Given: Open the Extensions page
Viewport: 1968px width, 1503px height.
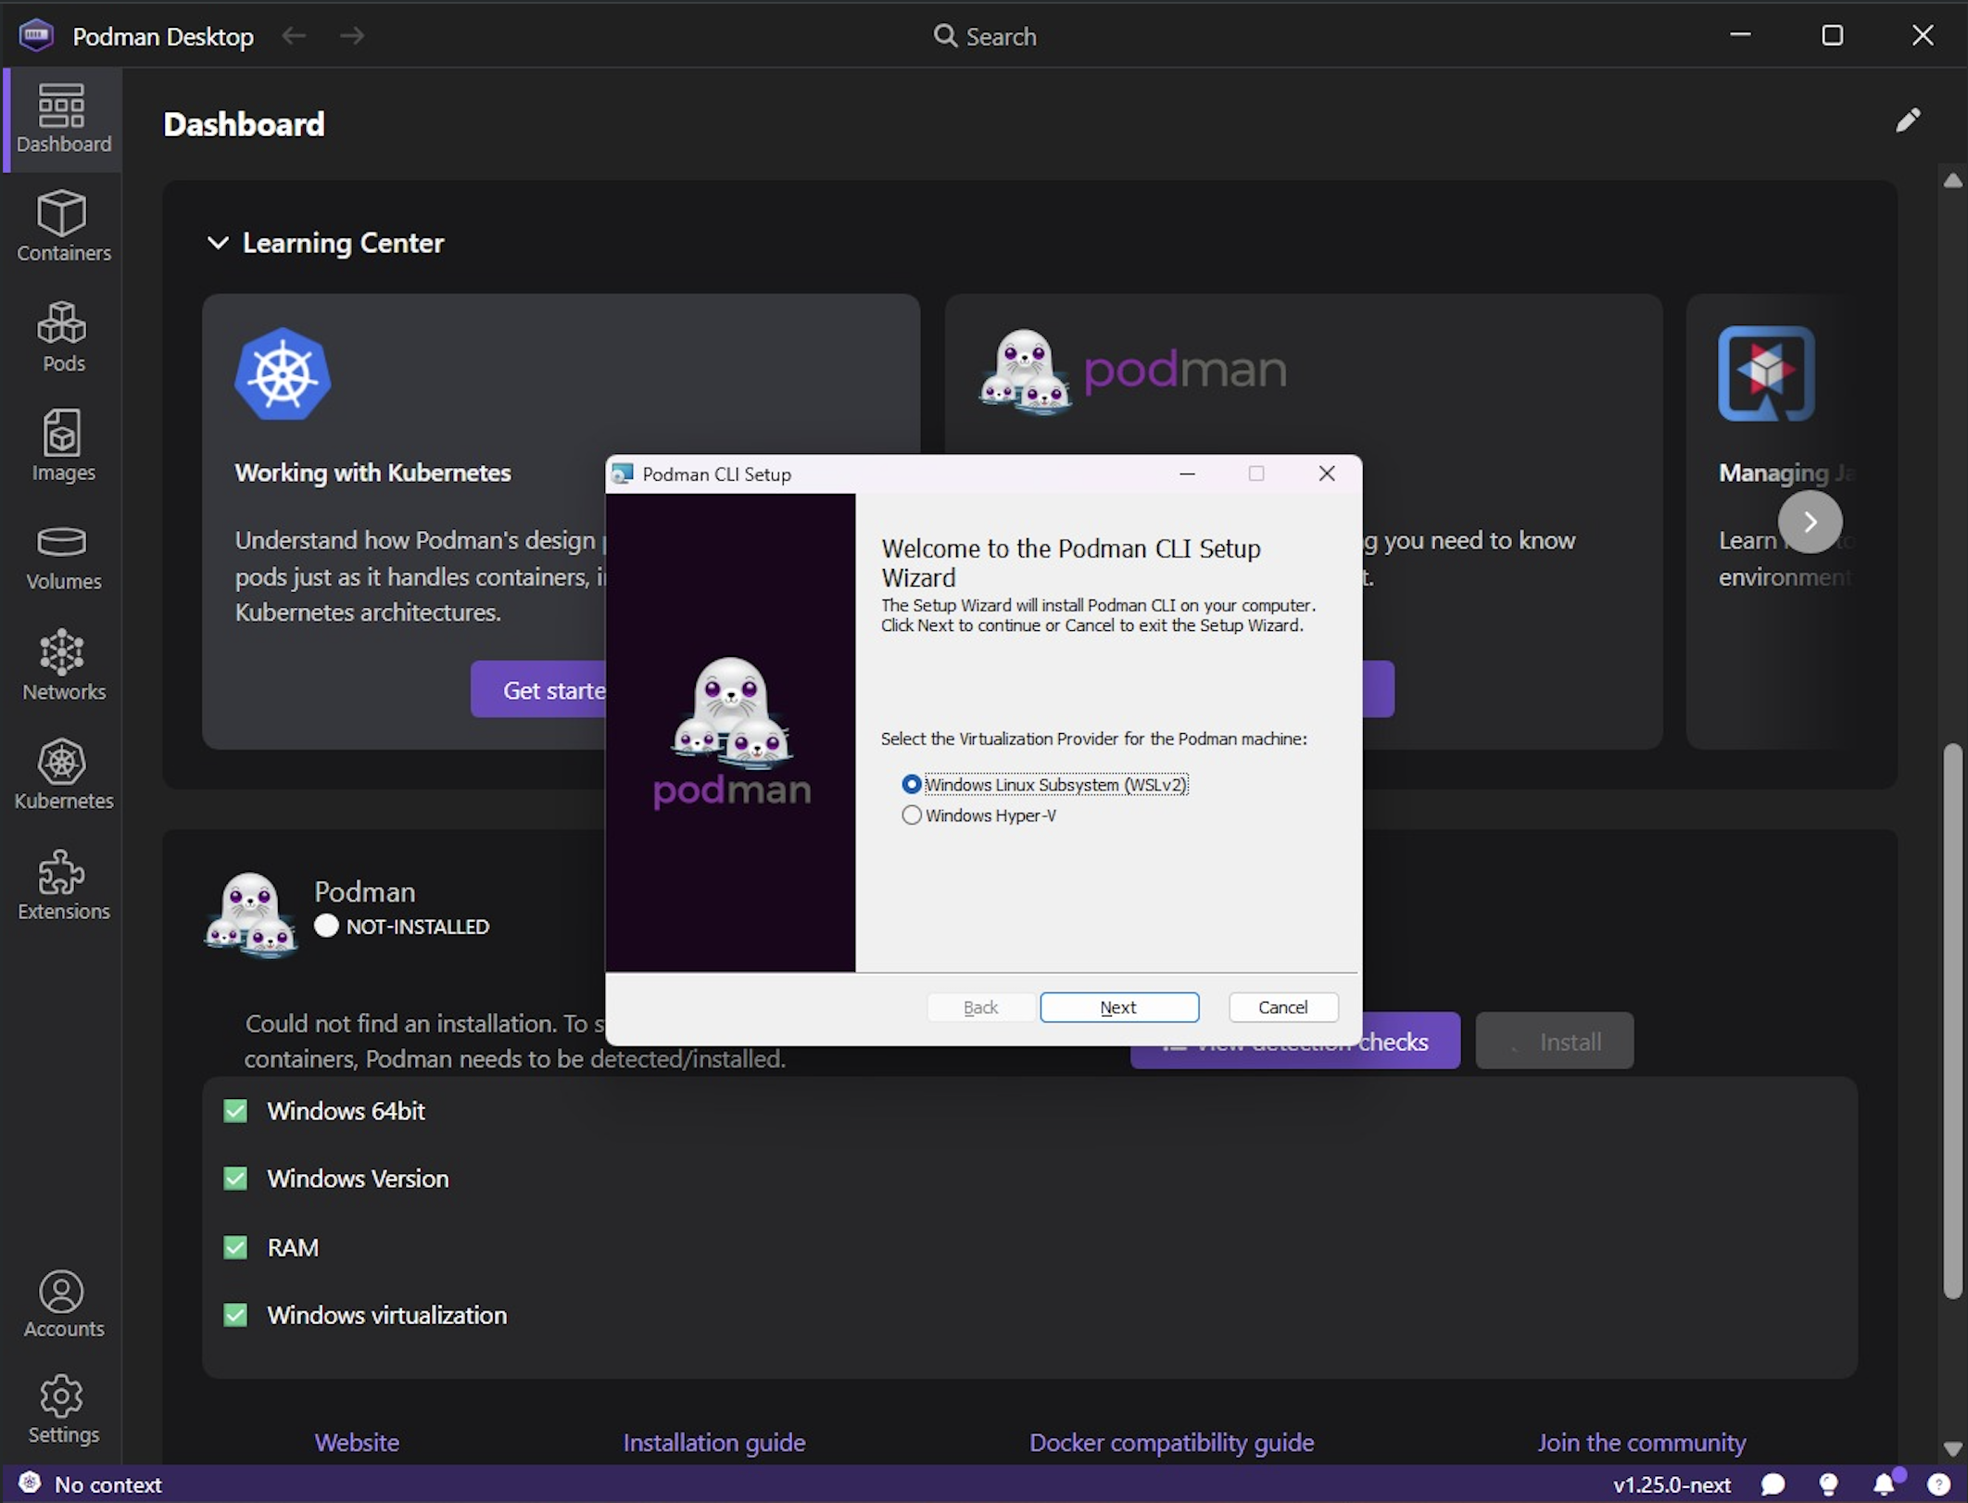Looking at the screenshot, I should point(63,885).
